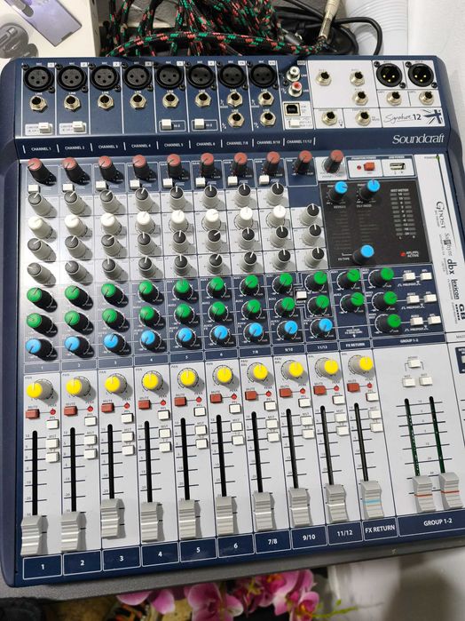
Task: Click the CHANNEL 4 label under the inputs
Action: click(140, 146)
